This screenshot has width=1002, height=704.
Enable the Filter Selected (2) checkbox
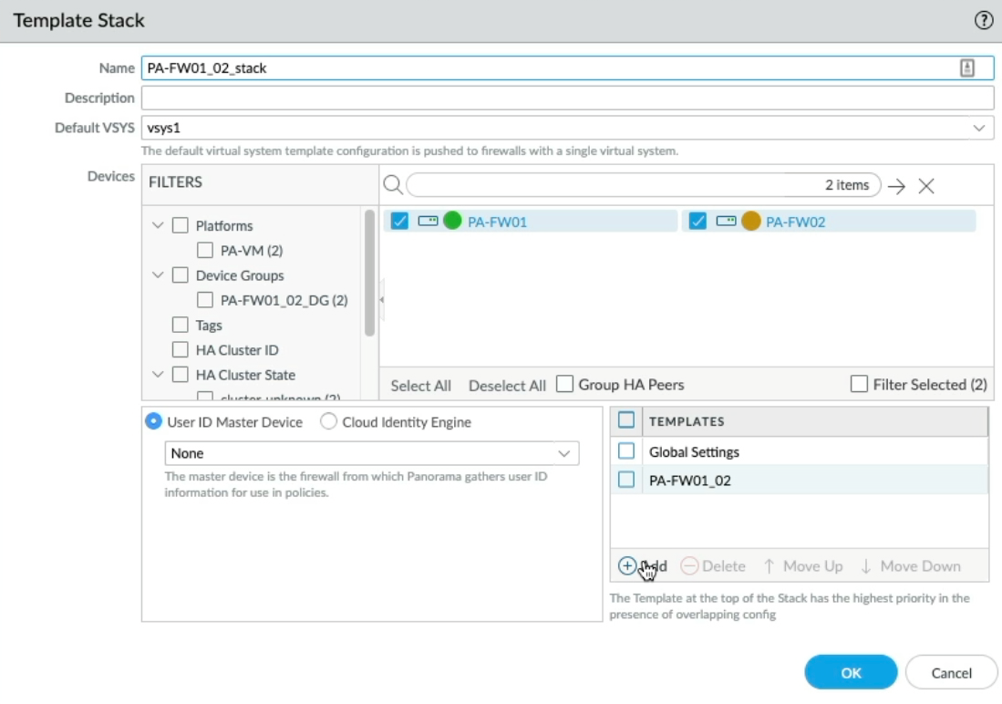coord(859,384)
